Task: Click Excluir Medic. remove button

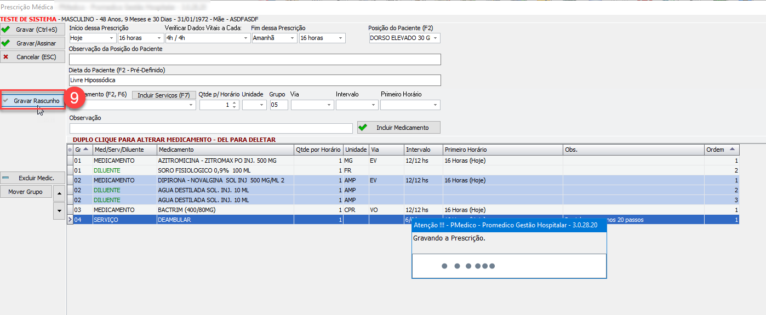Action: pyautogui.click(x=33, y=178)
